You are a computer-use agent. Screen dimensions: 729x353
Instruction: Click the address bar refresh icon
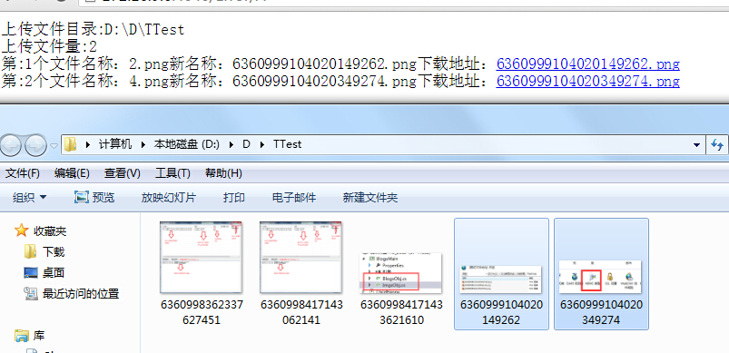pos(717,145)
